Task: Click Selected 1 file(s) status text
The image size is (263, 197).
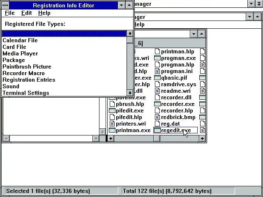Action: tap(48, 191)
